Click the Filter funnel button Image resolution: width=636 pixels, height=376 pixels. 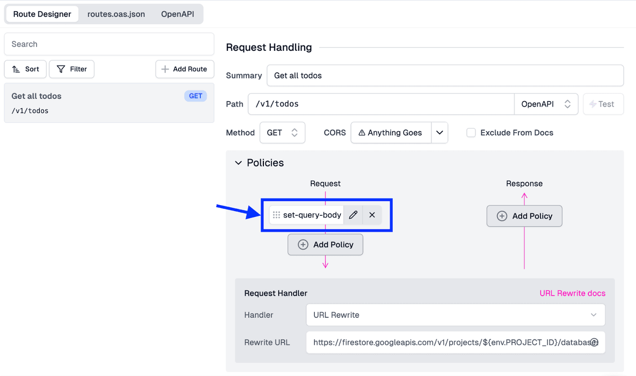[72, 69]
